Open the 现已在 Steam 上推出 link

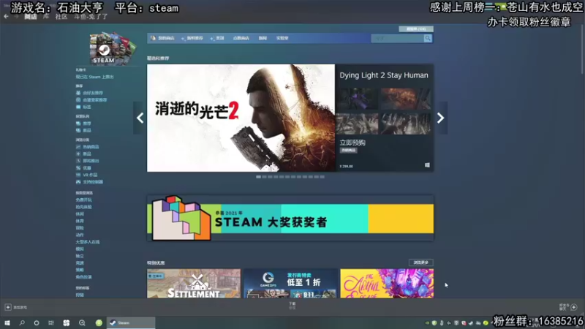[x=94, y=77]
